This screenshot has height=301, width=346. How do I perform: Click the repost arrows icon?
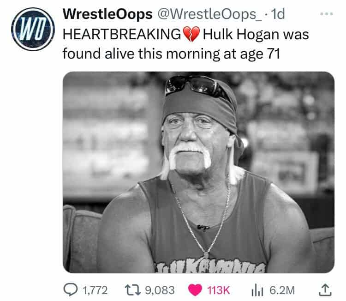point(132,290)
